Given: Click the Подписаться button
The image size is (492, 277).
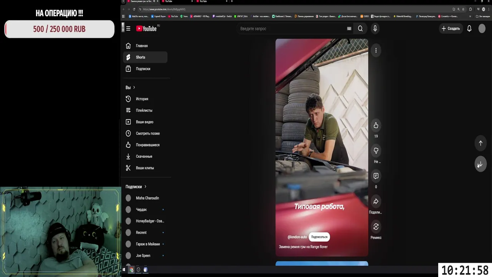Looking at the screenshot, I should (x=319, y=237).
